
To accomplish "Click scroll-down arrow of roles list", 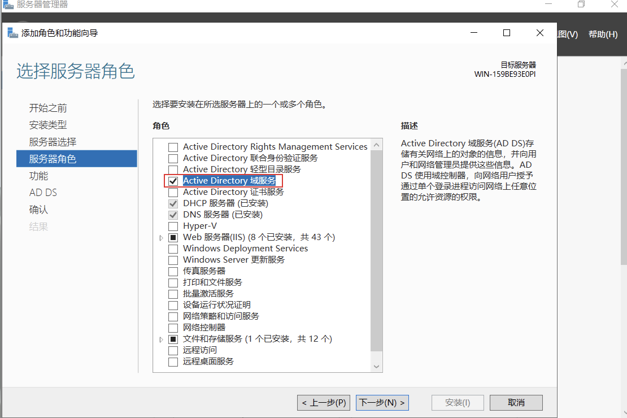I will (376, 367).
